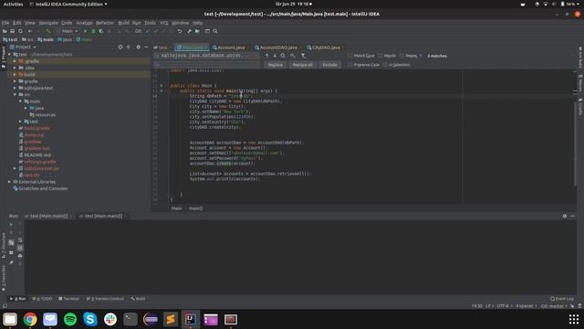Expand the sqltojava-test folder
Image resolution: width=584 pixels, height=329 pixels.
click(x=15, y=88)
